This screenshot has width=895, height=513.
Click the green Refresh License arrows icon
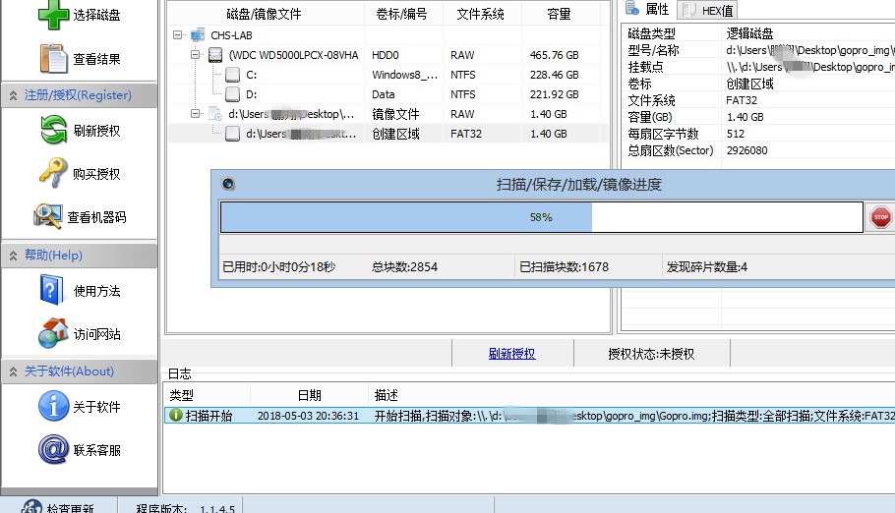pyautogui.click(x=54, y=130)
